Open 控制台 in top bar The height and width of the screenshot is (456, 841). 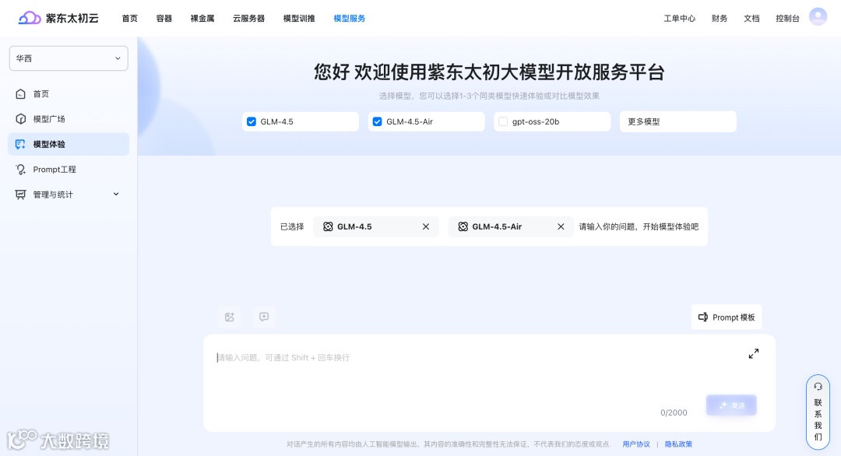point(787,18)
